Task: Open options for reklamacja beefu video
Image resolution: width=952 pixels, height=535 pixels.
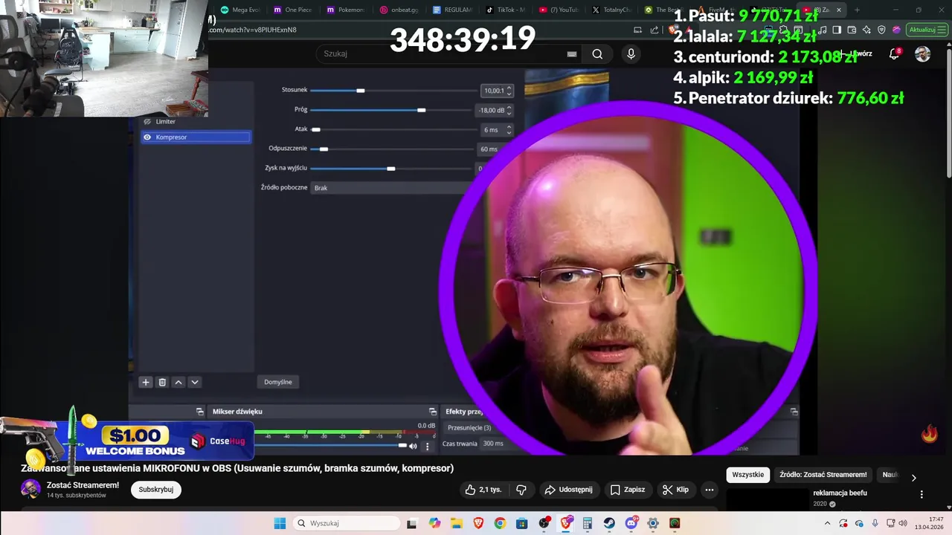Action: pos(922,494)
